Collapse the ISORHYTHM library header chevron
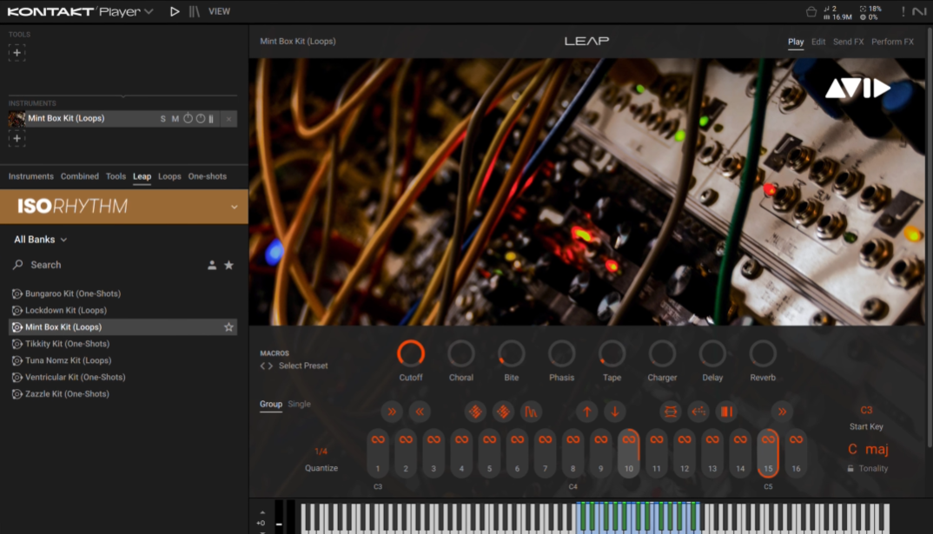Screen dimensions: 933x534 [233, 206]
